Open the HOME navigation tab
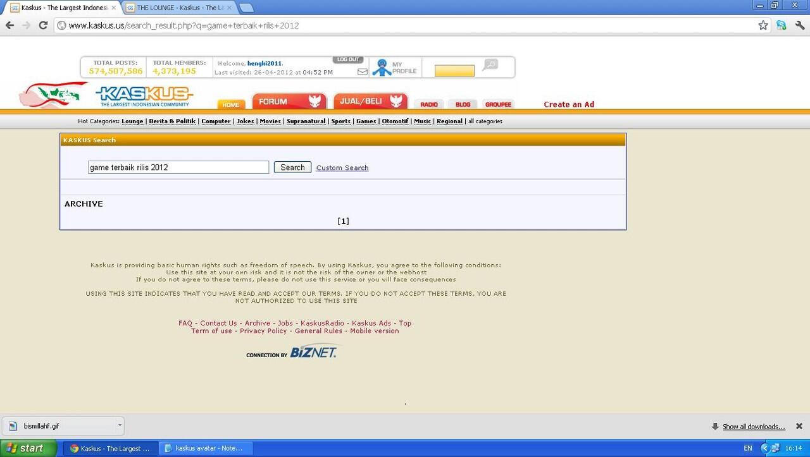810x457 pixels. coord(231,104)
